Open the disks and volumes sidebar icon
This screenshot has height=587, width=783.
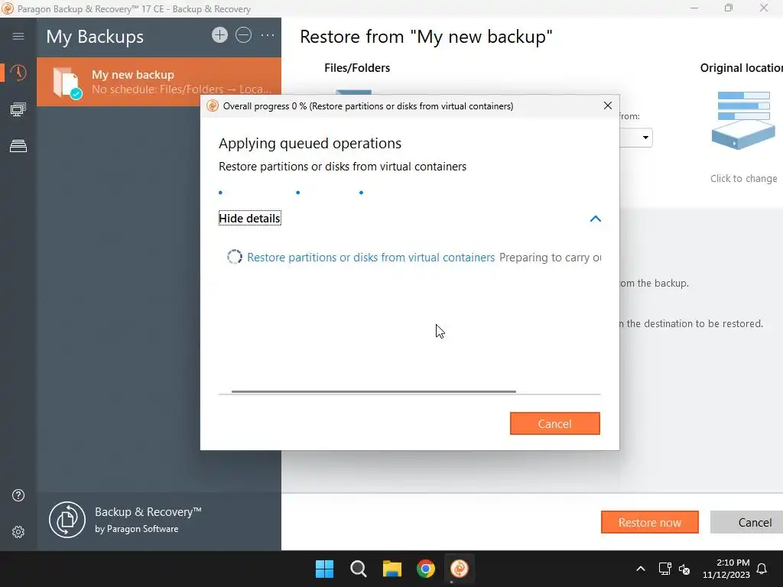(x=18, y=146)
